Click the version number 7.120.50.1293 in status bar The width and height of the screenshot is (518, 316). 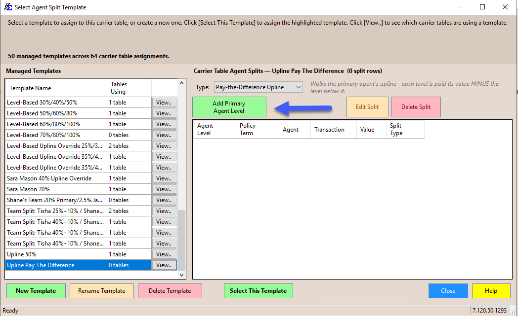(x=489, y=311)
